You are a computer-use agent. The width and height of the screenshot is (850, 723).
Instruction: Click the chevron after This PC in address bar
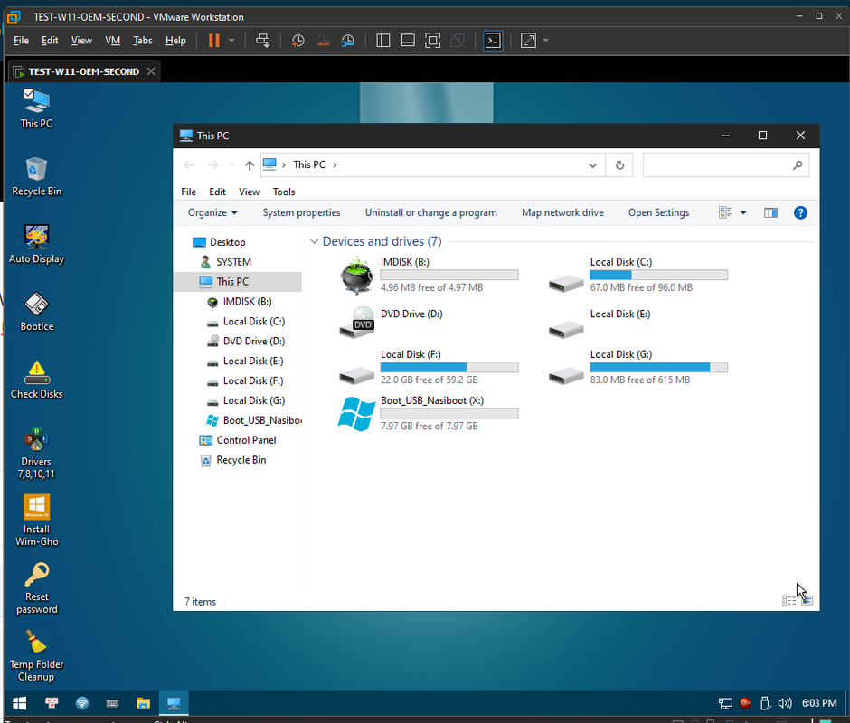pos(335,164)
